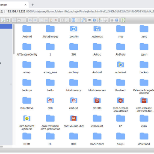154x154 pixels.
Task: Click the '.DataStorage' folder name
Action: tap(50, 36)
